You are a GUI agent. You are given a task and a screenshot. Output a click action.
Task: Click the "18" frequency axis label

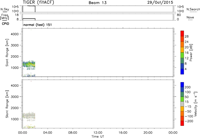[17, 15]
